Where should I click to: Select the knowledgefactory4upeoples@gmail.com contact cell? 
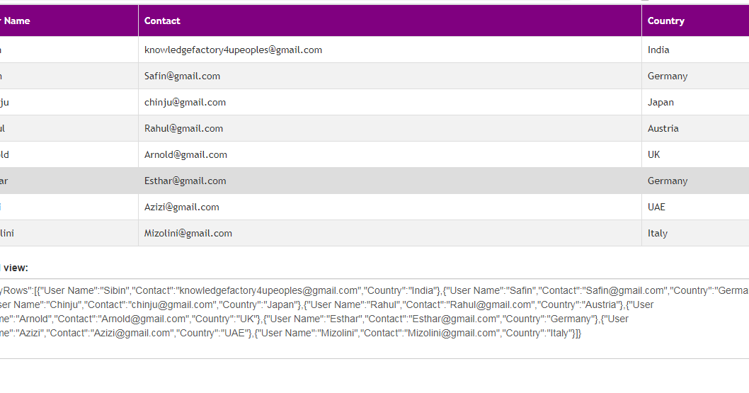(x=233, y=50)
